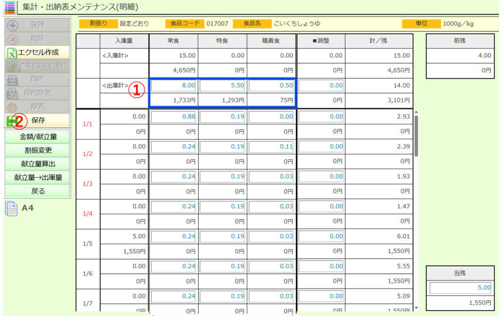499x316 pixels.
Task: Click the 出庫計 常食 field showing 8.00
Action: [x=173, y=86]
